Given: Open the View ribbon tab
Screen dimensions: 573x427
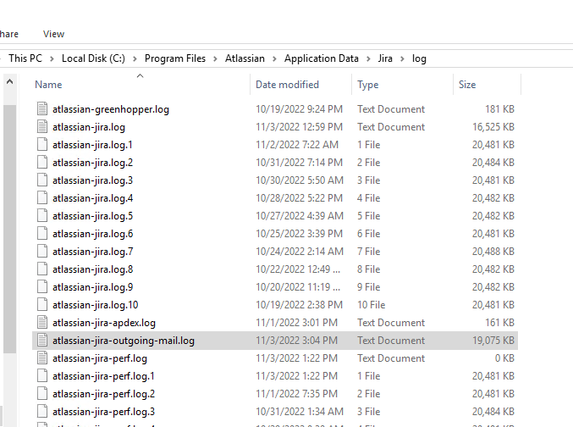Looking at the screenshot, I should point(53,34).
